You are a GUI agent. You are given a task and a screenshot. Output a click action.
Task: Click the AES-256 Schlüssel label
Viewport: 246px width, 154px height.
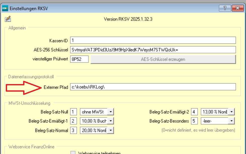point(51,50)
